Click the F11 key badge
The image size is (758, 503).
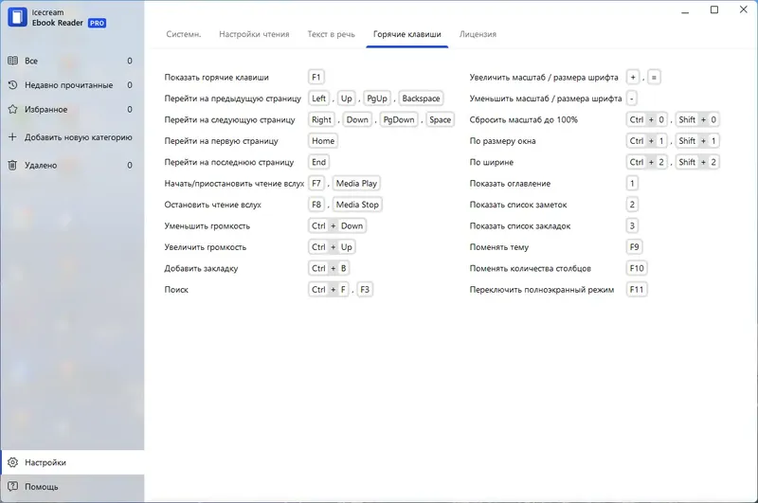[x=637, y=290]
